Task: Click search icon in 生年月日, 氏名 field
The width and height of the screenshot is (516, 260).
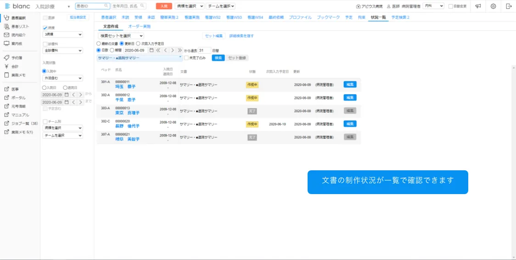Action: [x=142, y=6]
